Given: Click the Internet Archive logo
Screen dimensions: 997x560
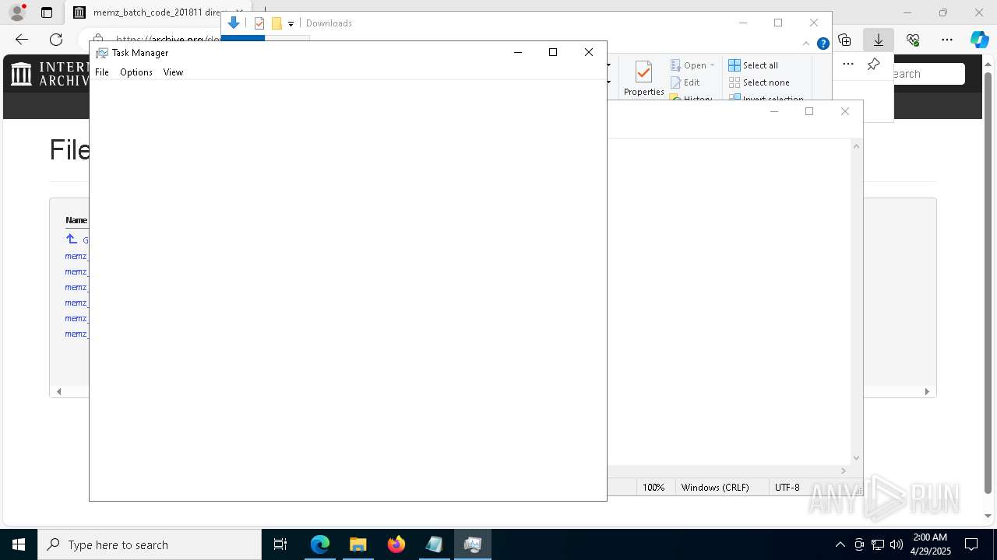Looking at the screenshot, I should click(x=48, y=74).
